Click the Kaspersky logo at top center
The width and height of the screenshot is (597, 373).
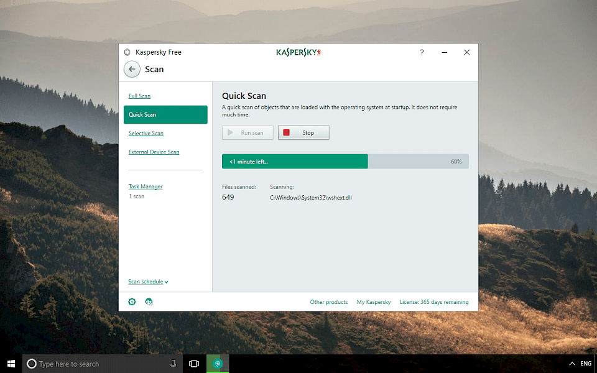pyautogui.click(x=298, y=52)
